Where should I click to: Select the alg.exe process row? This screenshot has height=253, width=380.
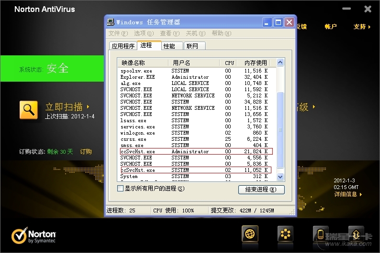pos(197,83)
